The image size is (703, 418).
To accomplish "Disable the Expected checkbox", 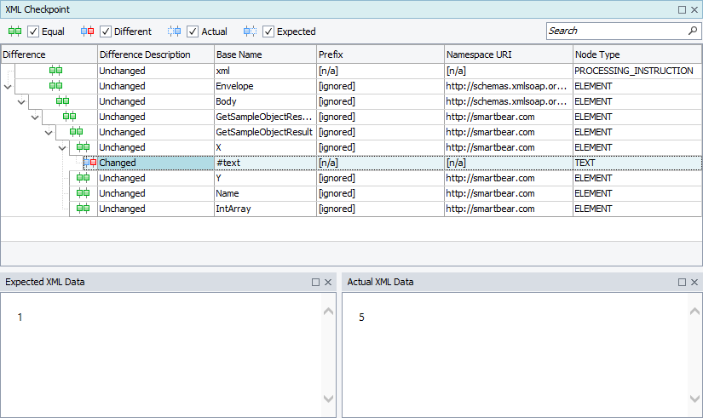I will [x=268, y=31].
